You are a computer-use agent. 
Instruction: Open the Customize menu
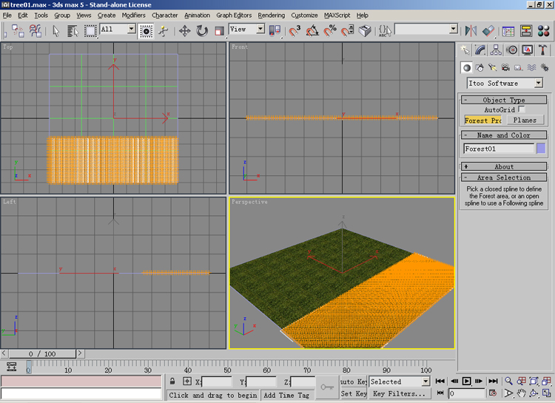(304, 16)
